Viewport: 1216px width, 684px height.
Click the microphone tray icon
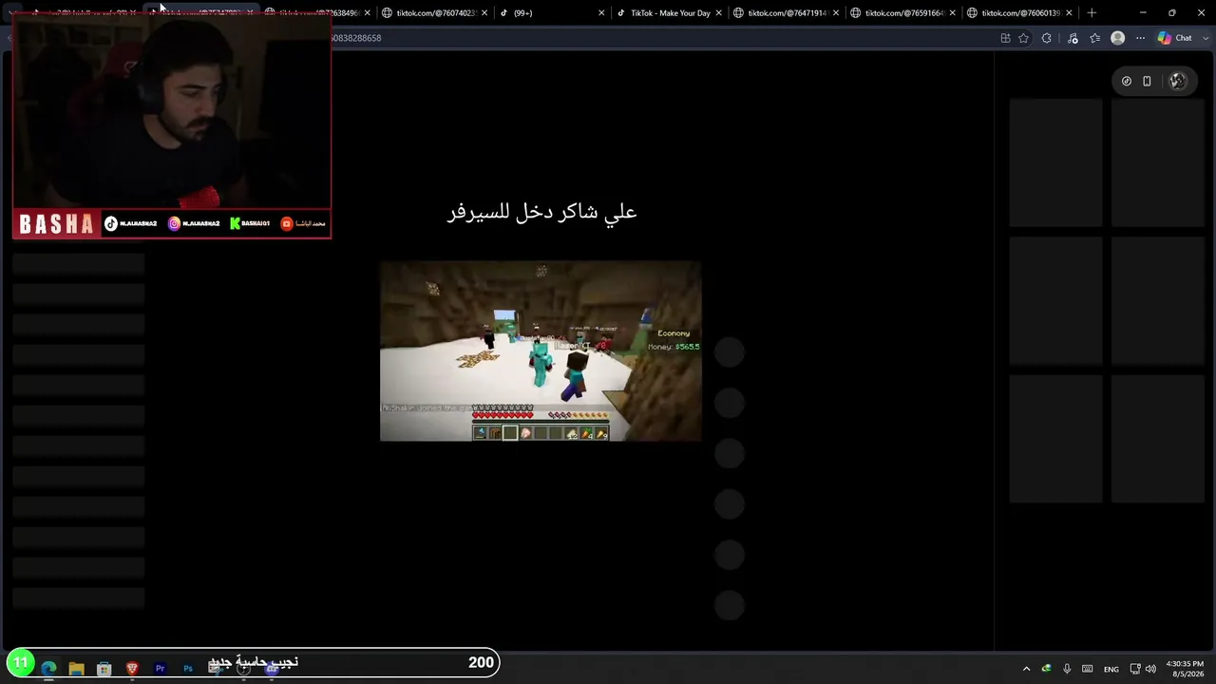pyautogui.click(x=1067, y=669)
